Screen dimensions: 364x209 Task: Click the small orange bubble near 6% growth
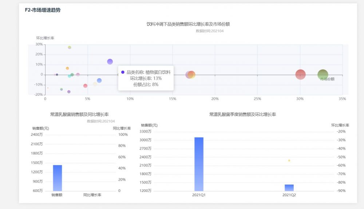(x=67, y=68)
